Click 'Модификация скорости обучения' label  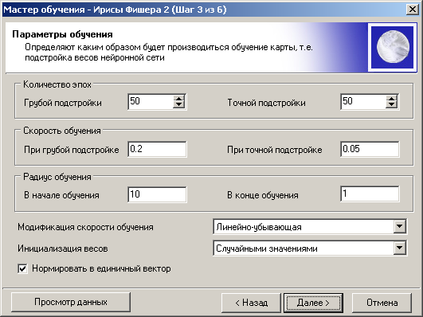pyautogui.click(x=85, y=227)
